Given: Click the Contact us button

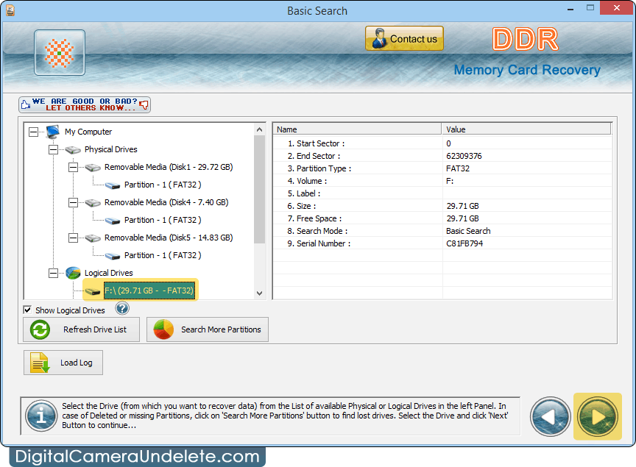Looking at the screenshot, I should [404, 38].
